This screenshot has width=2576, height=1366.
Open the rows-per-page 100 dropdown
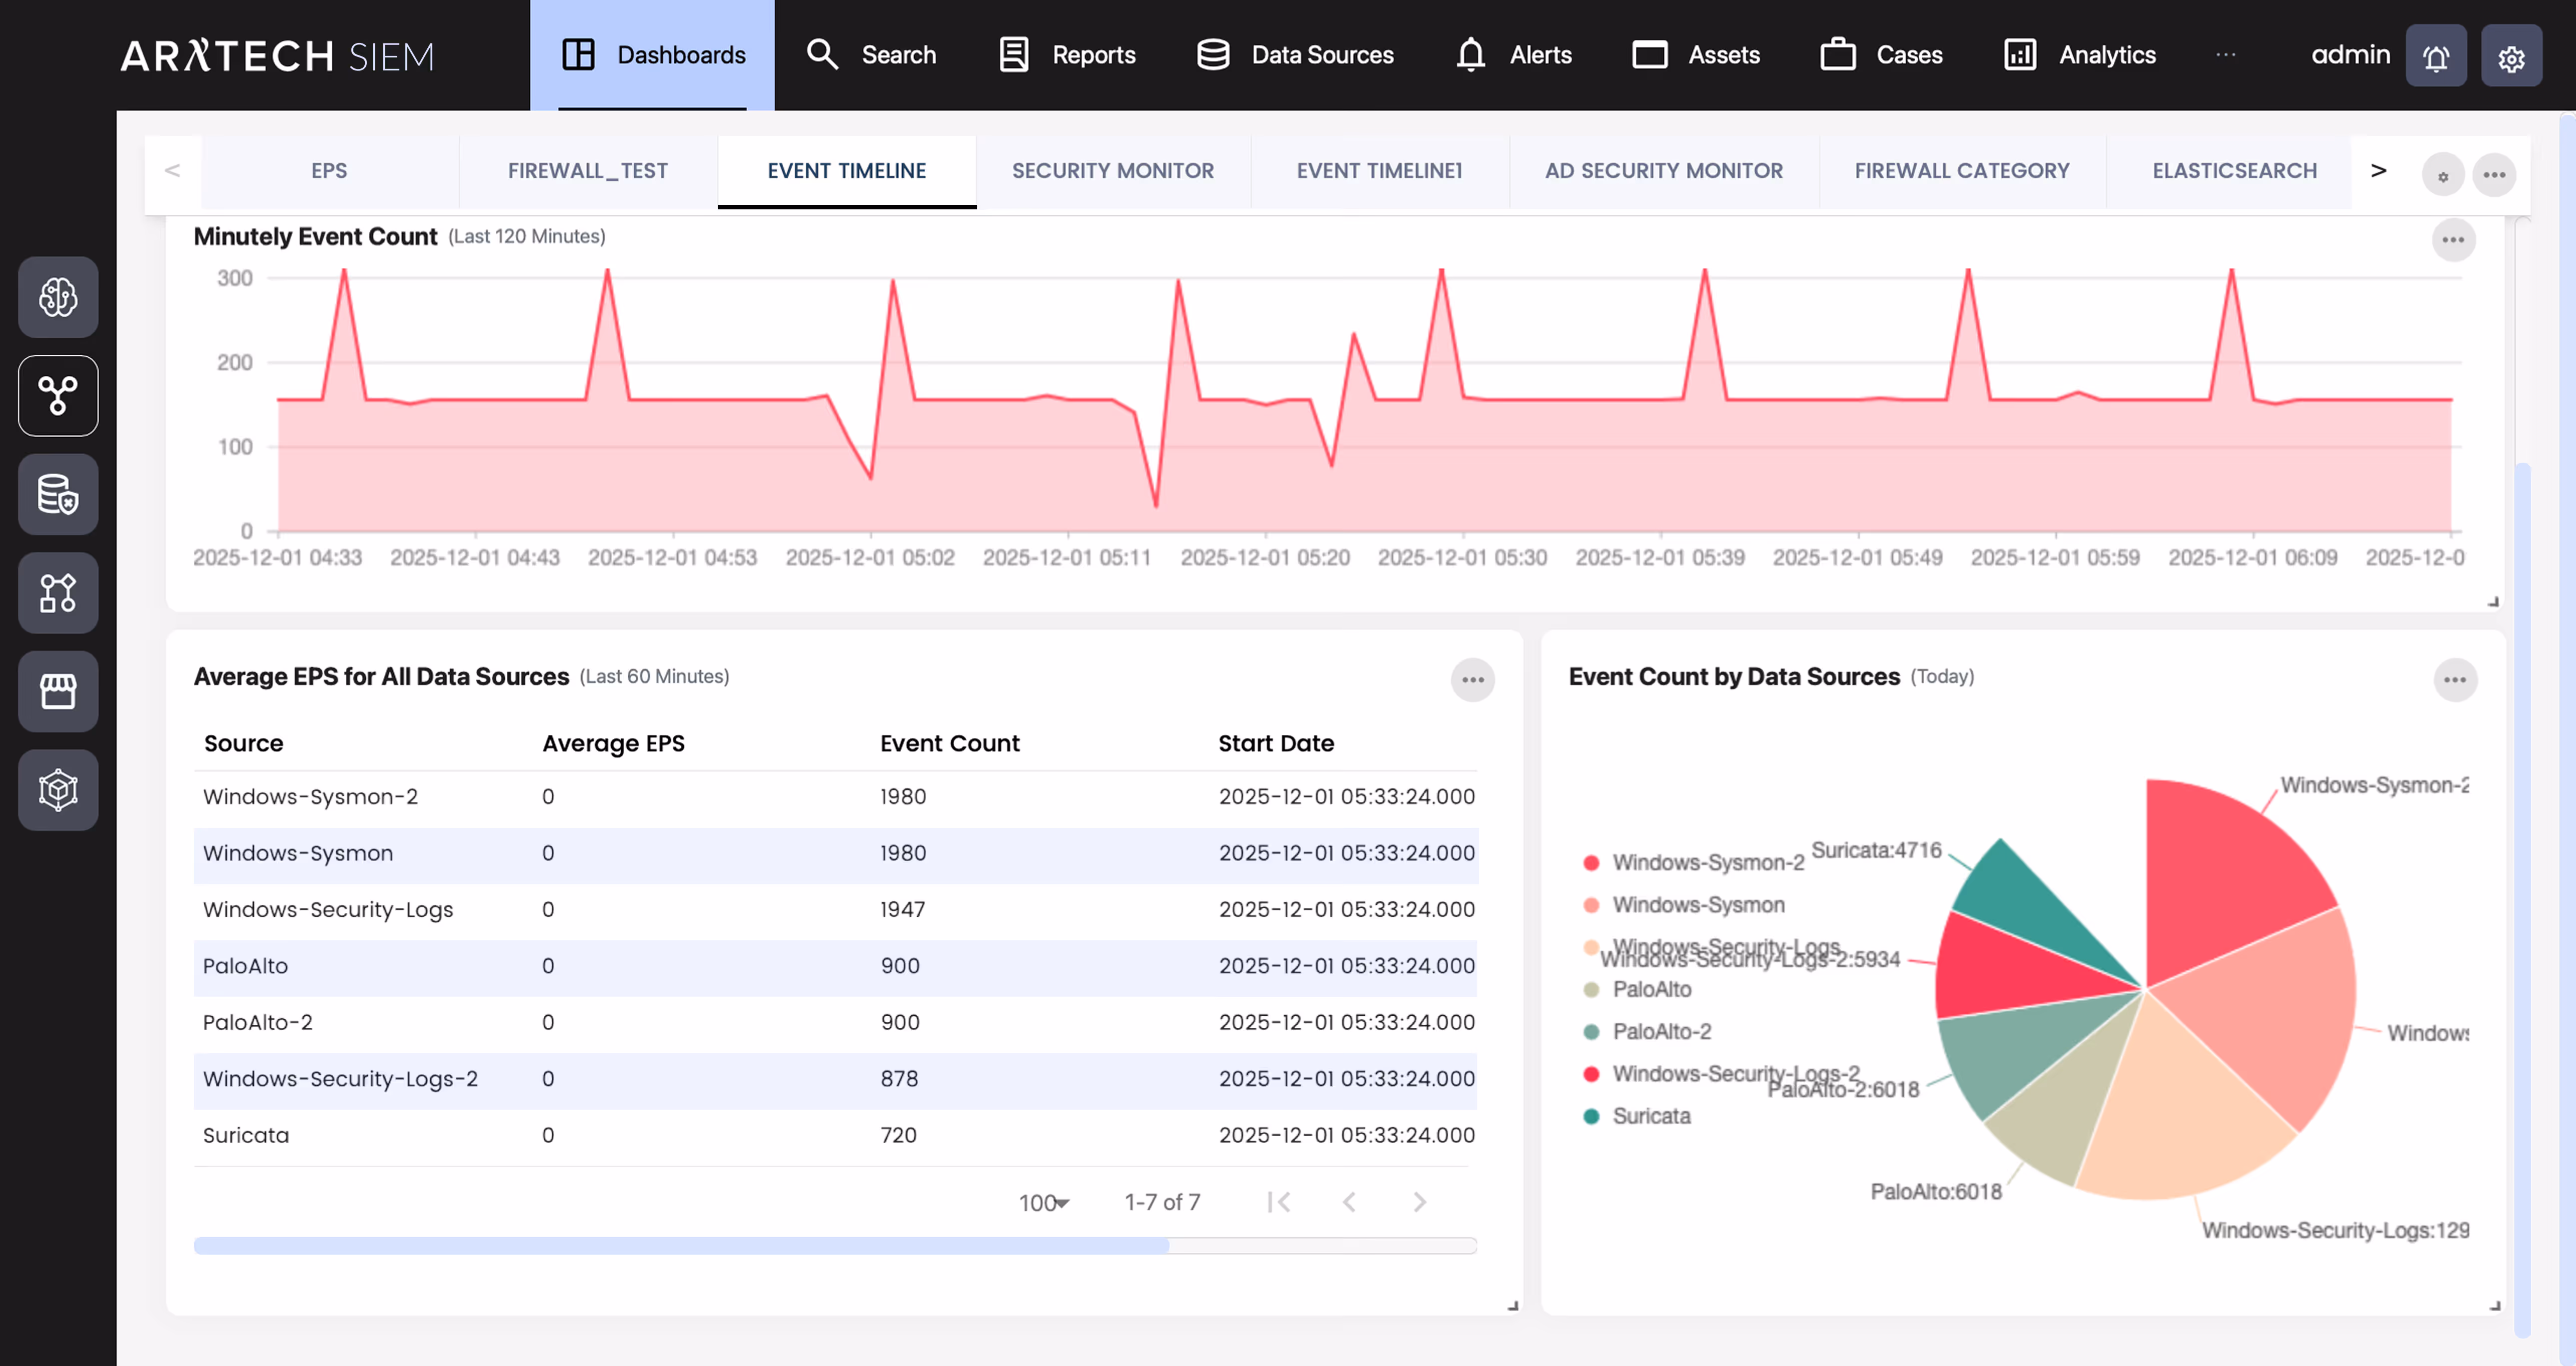click(x=1043, y=1203)
